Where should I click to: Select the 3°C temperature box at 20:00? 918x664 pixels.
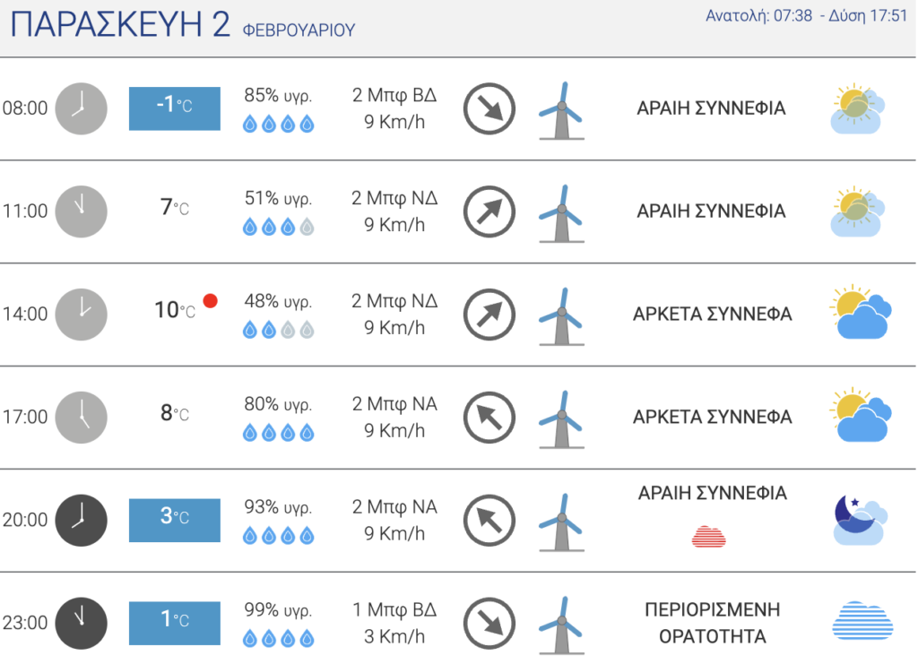[x=175, y=520]
